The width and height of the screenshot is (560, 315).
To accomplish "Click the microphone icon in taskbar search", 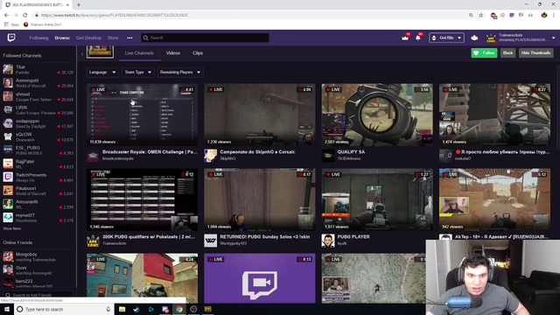I will (108, 309).
